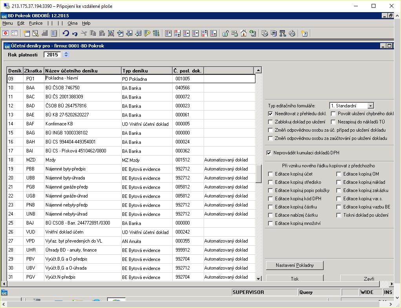Open the Okna menu
This screenshot has height=308, width=401.
point(72,23)
